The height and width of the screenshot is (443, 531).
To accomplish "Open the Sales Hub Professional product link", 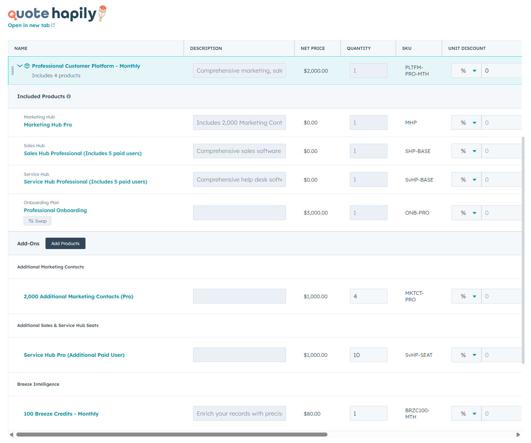I will click(x=83, y=153).
